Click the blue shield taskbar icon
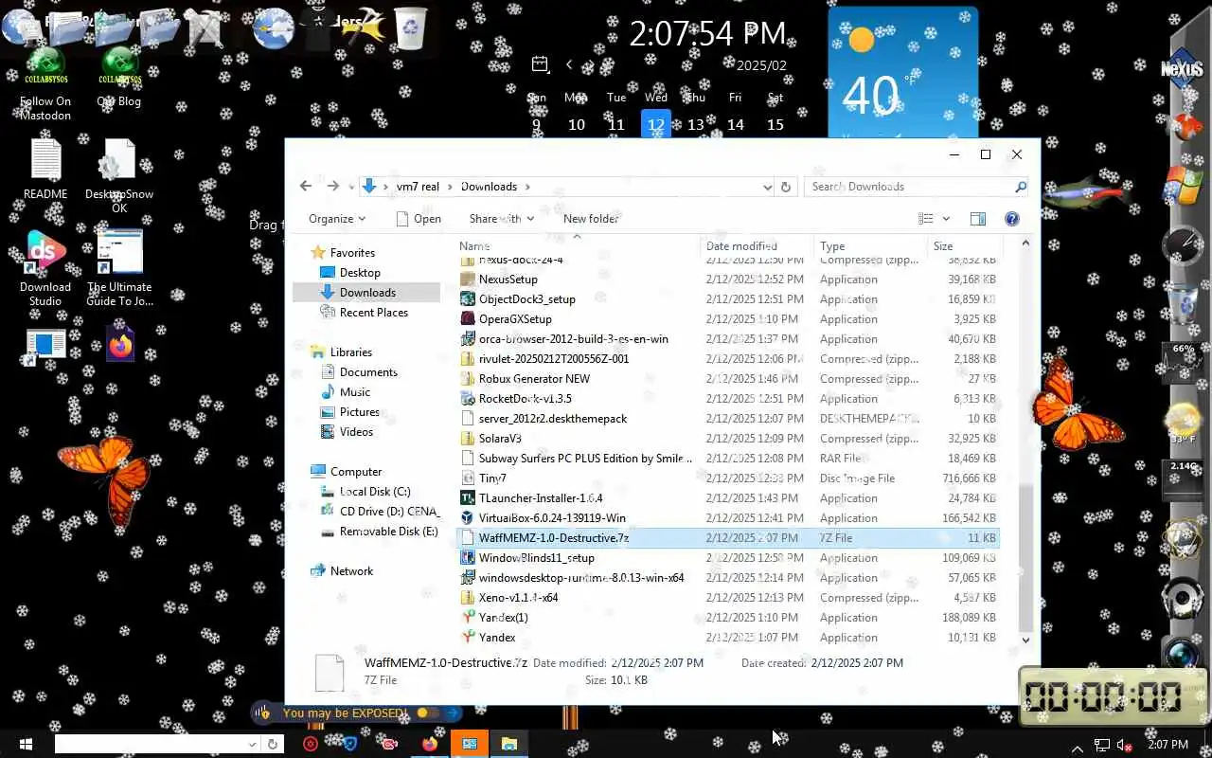Image resolution: width=1212 pixels, height=758 pixels. [x=350, y=744]
